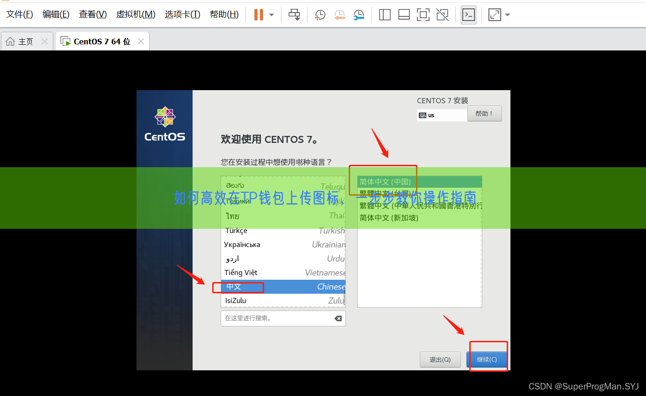The height and width of the screenshot is (396, 646).
Task: Close the CentOS 7 64 位 tab
Action: coord(141,42)
